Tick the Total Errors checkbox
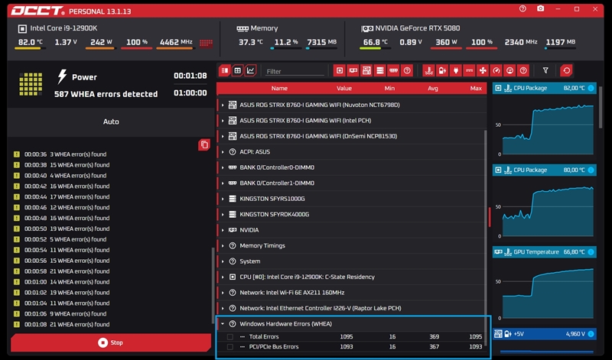 230,336
